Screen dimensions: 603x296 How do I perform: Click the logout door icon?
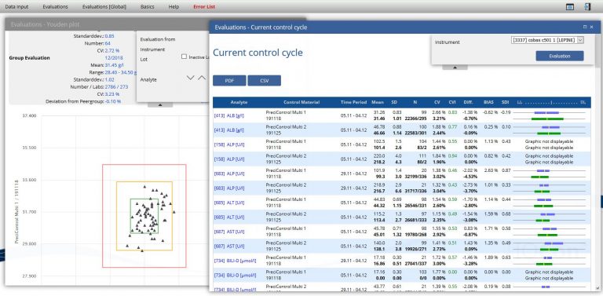(587, 7)
